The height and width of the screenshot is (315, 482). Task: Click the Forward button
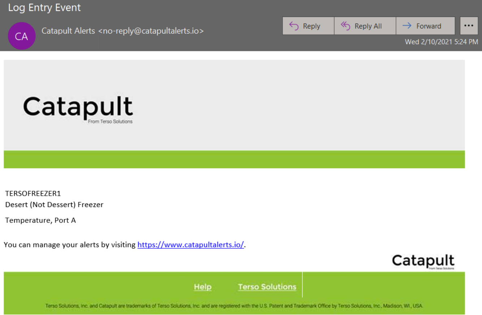[x=425, y=25]
